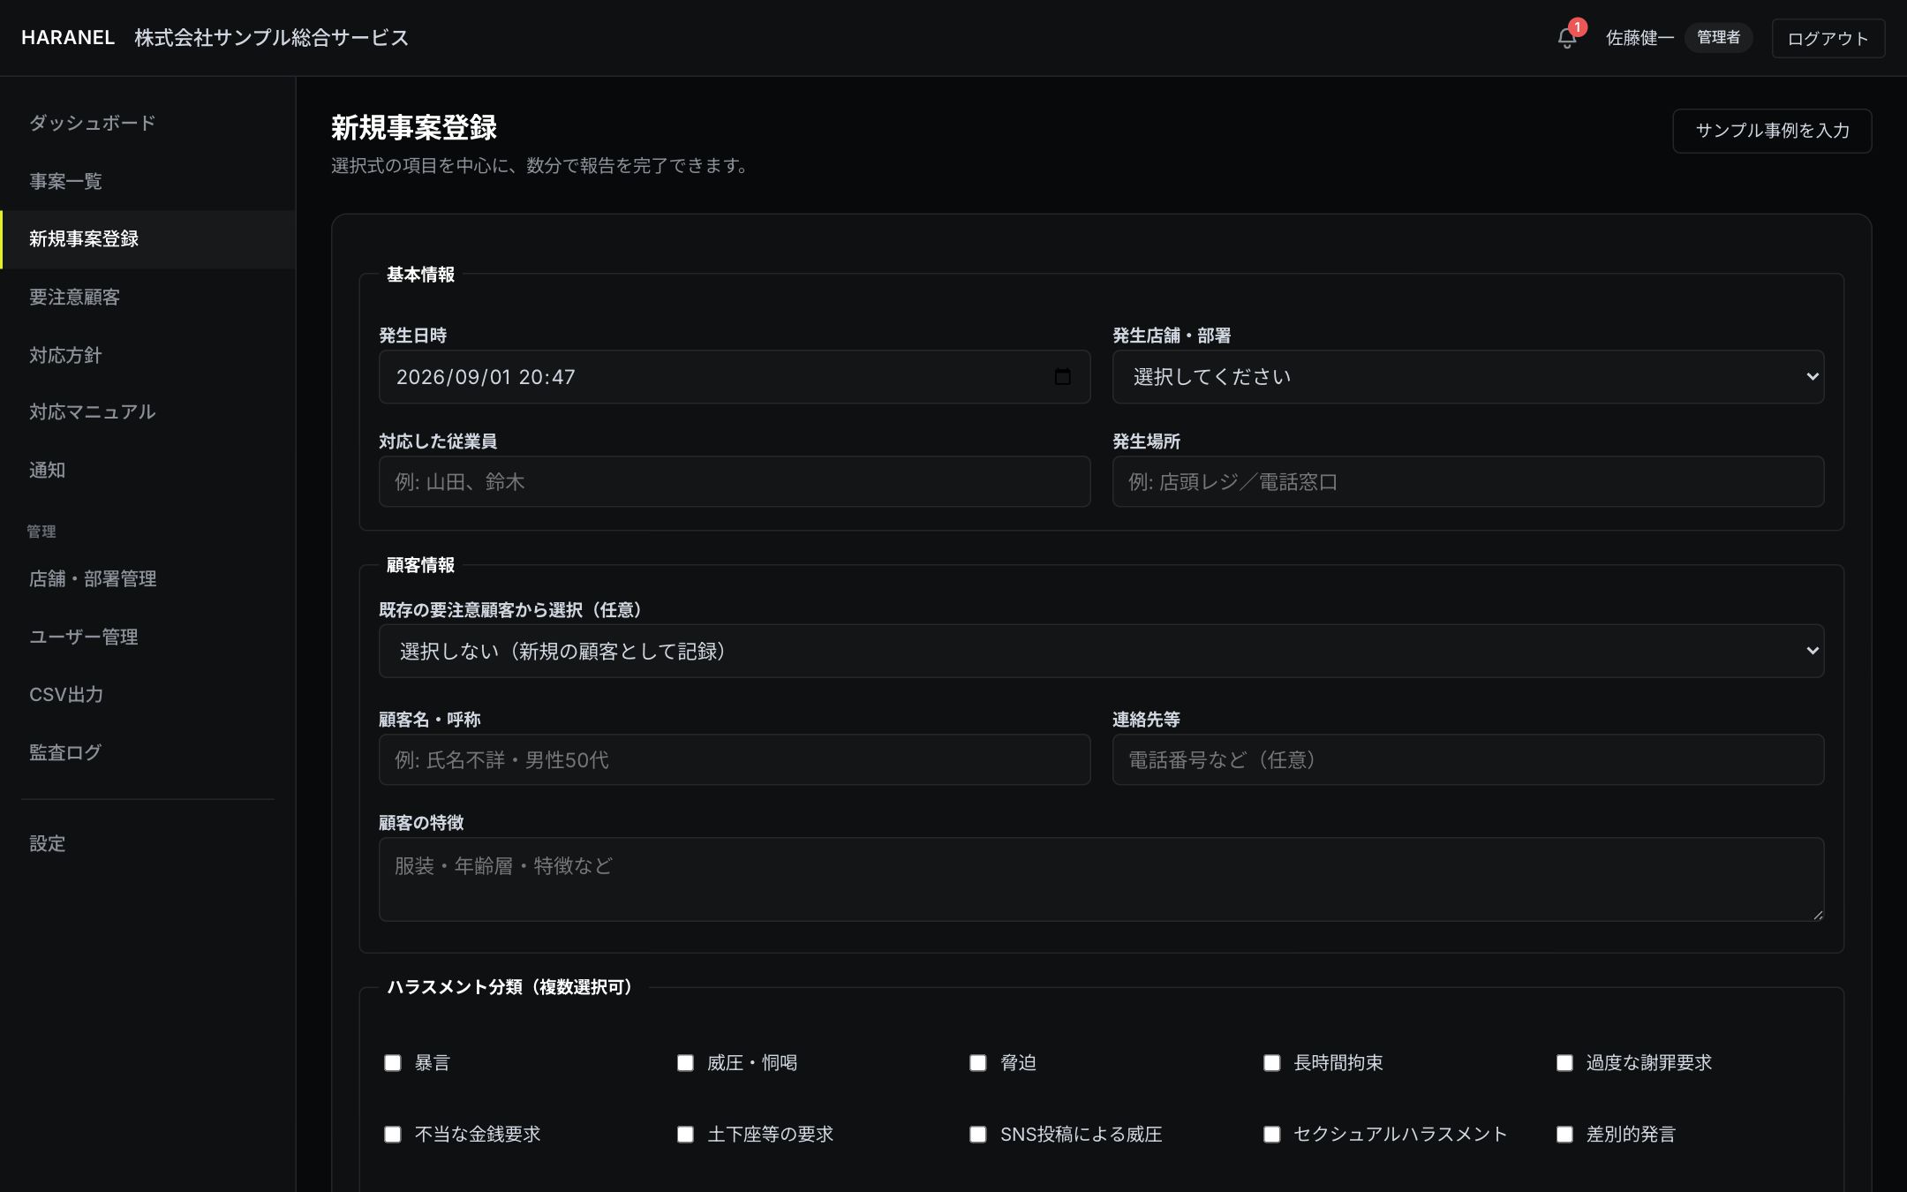Open the 発生店舗・部署 dropdown
Viewport: 1907px width, 1192px height.
1468,377
